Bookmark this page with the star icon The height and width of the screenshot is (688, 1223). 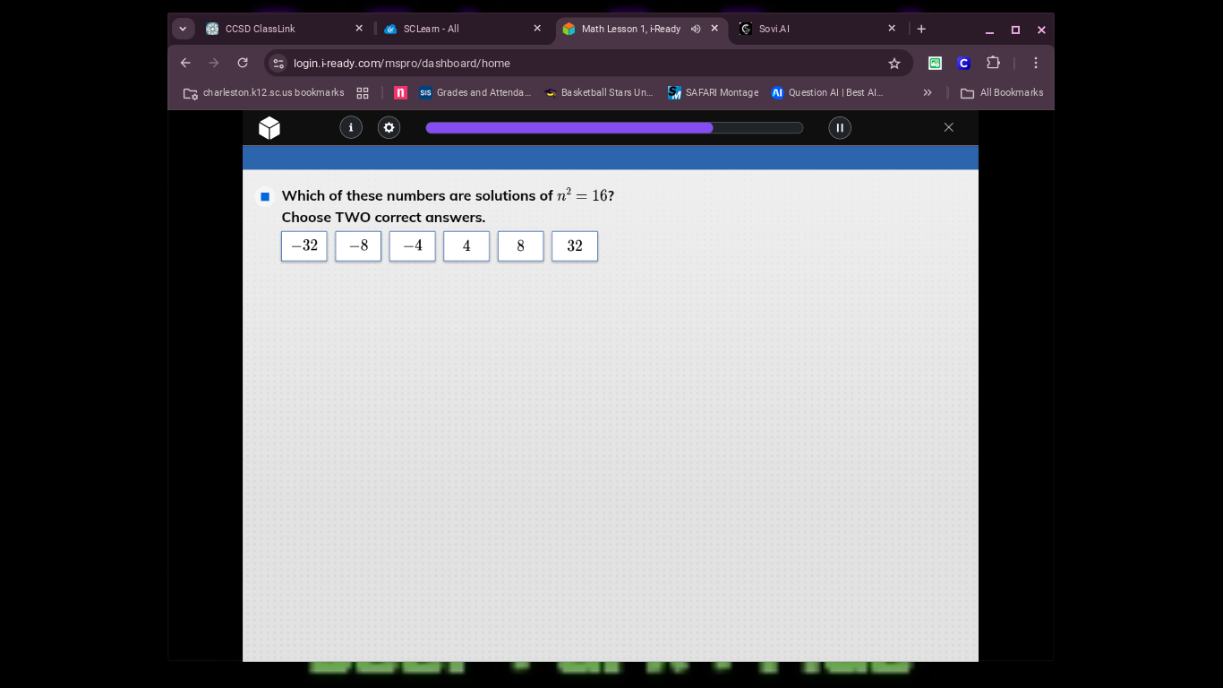[894, 64]
